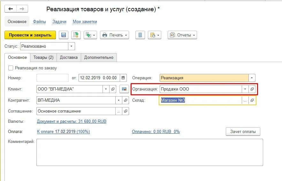Show document movements list icon
Viewport: 282px width, 181px height.
tap(140, 35)
